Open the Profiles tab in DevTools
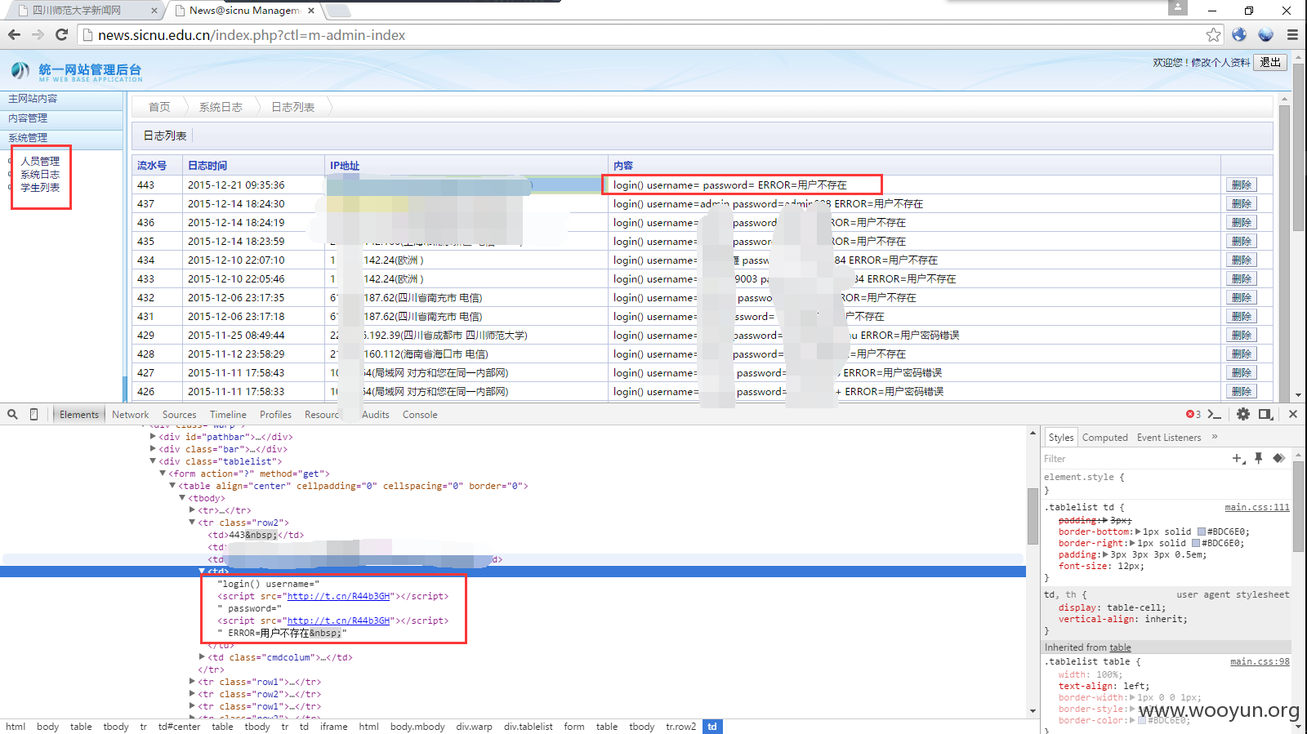This screenshot has height=734, width=1307. pyautogui.click(x=276, y=415)
